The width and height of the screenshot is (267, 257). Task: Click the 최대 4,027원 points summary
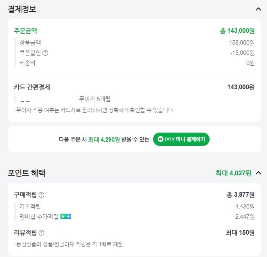pos(233,173)
